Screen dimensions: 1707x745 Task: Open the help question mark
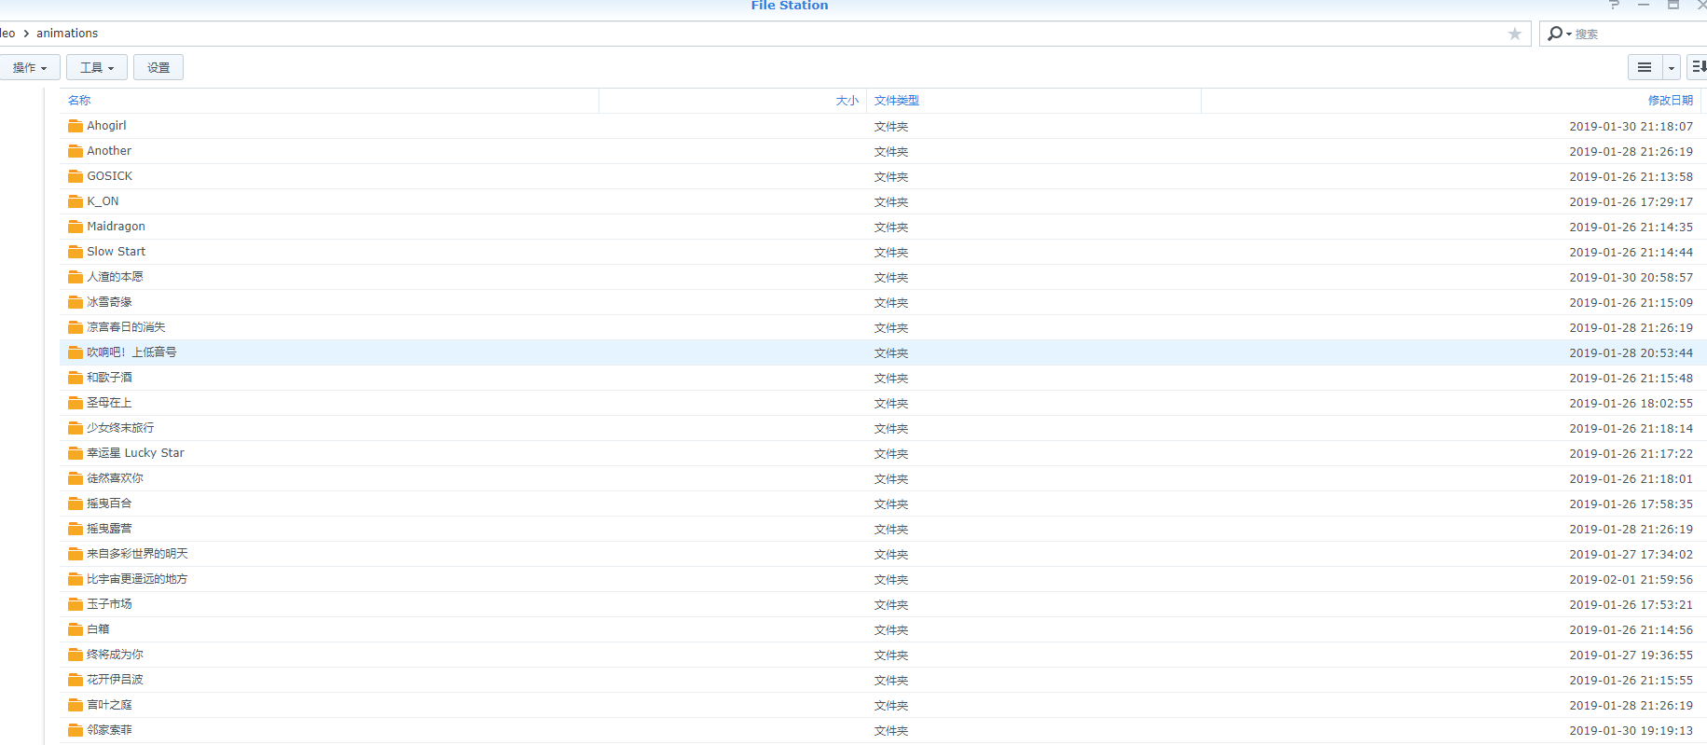point(1614,5)
